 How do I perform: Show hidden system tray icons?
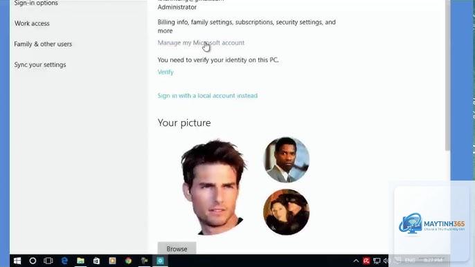point(356,261)
